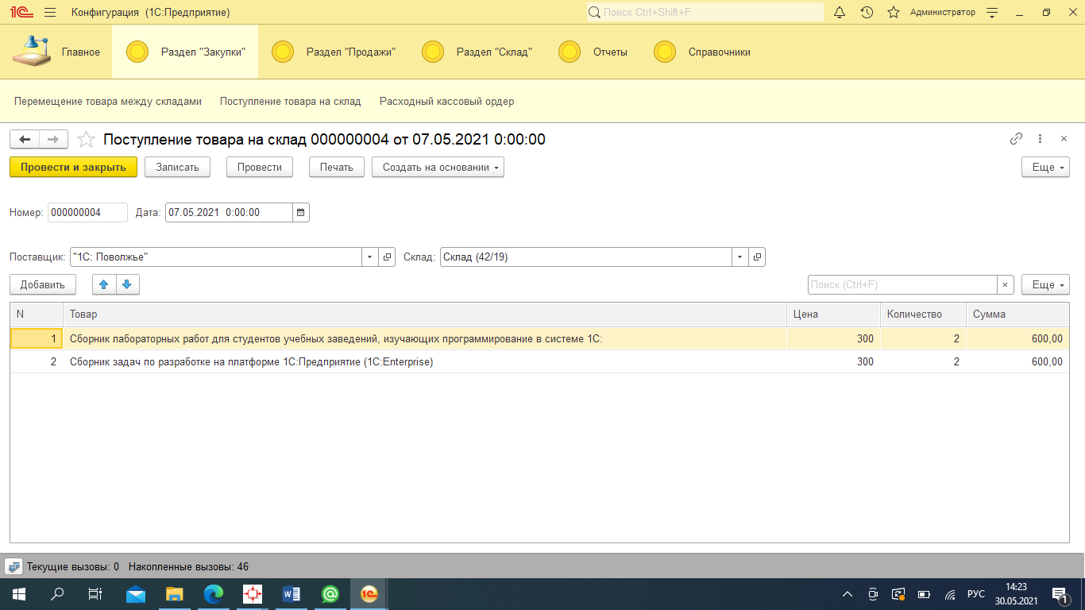Image resolution: width=1085 pixels, height=610 pixels.
Task: Switch to Главное section
Action: tap(57, 52)
